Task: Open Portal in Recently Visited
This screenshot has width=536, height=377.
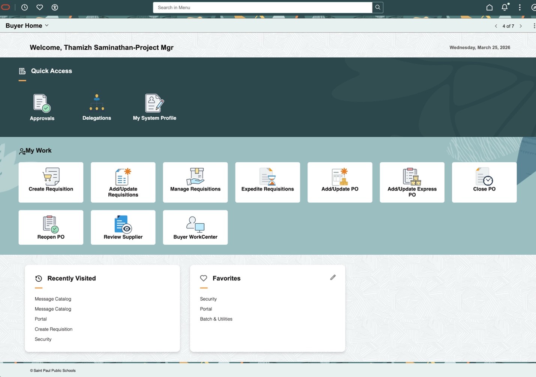Action: [x=41, y=319]
